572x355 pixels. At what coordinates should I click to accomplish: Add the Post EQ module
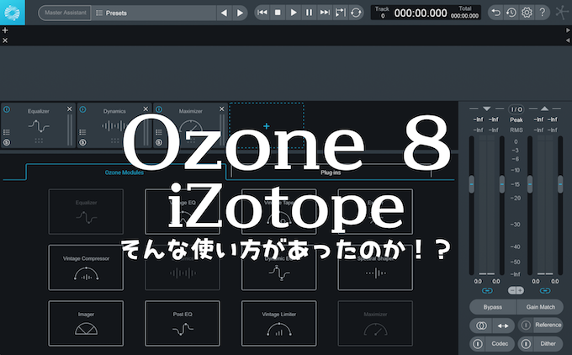(183, 323)
